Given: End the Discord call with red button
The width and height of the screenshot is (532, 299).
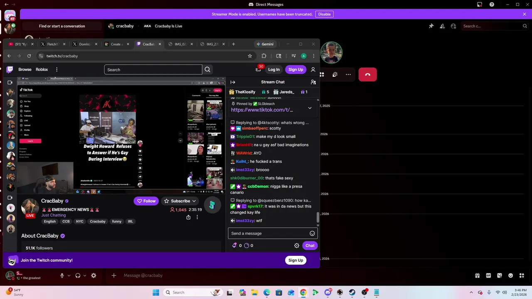Looking at the screenshot, I should (367, 74).
